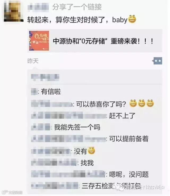170x196 pixels.
Task: Tap the grin emoji after 没有
Action: point(91,151)
